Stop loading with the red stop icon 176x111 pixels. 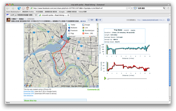(x=23, y=8)
